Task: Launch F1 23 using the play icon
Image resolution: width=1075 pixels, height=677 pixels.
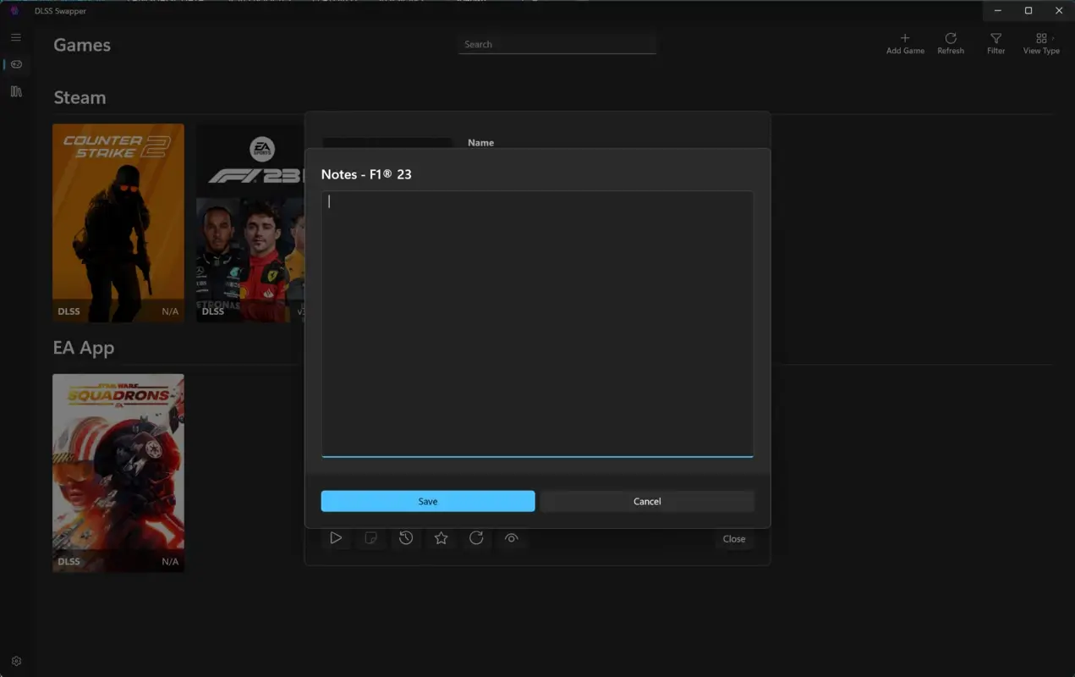Action: 336,538
